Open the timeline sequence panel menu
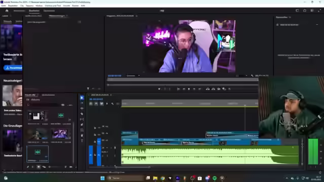The width and height of the screenshot is (324, 182). click(x=111, y=95)
